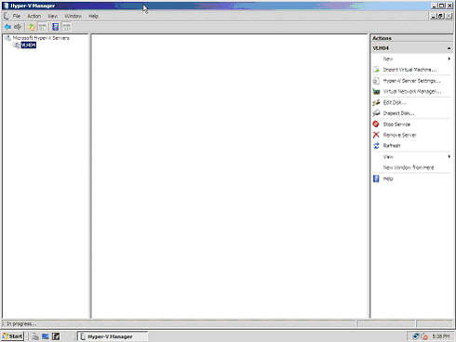Select Microsoft Hyper-V Servers tree node

[41, 38]
